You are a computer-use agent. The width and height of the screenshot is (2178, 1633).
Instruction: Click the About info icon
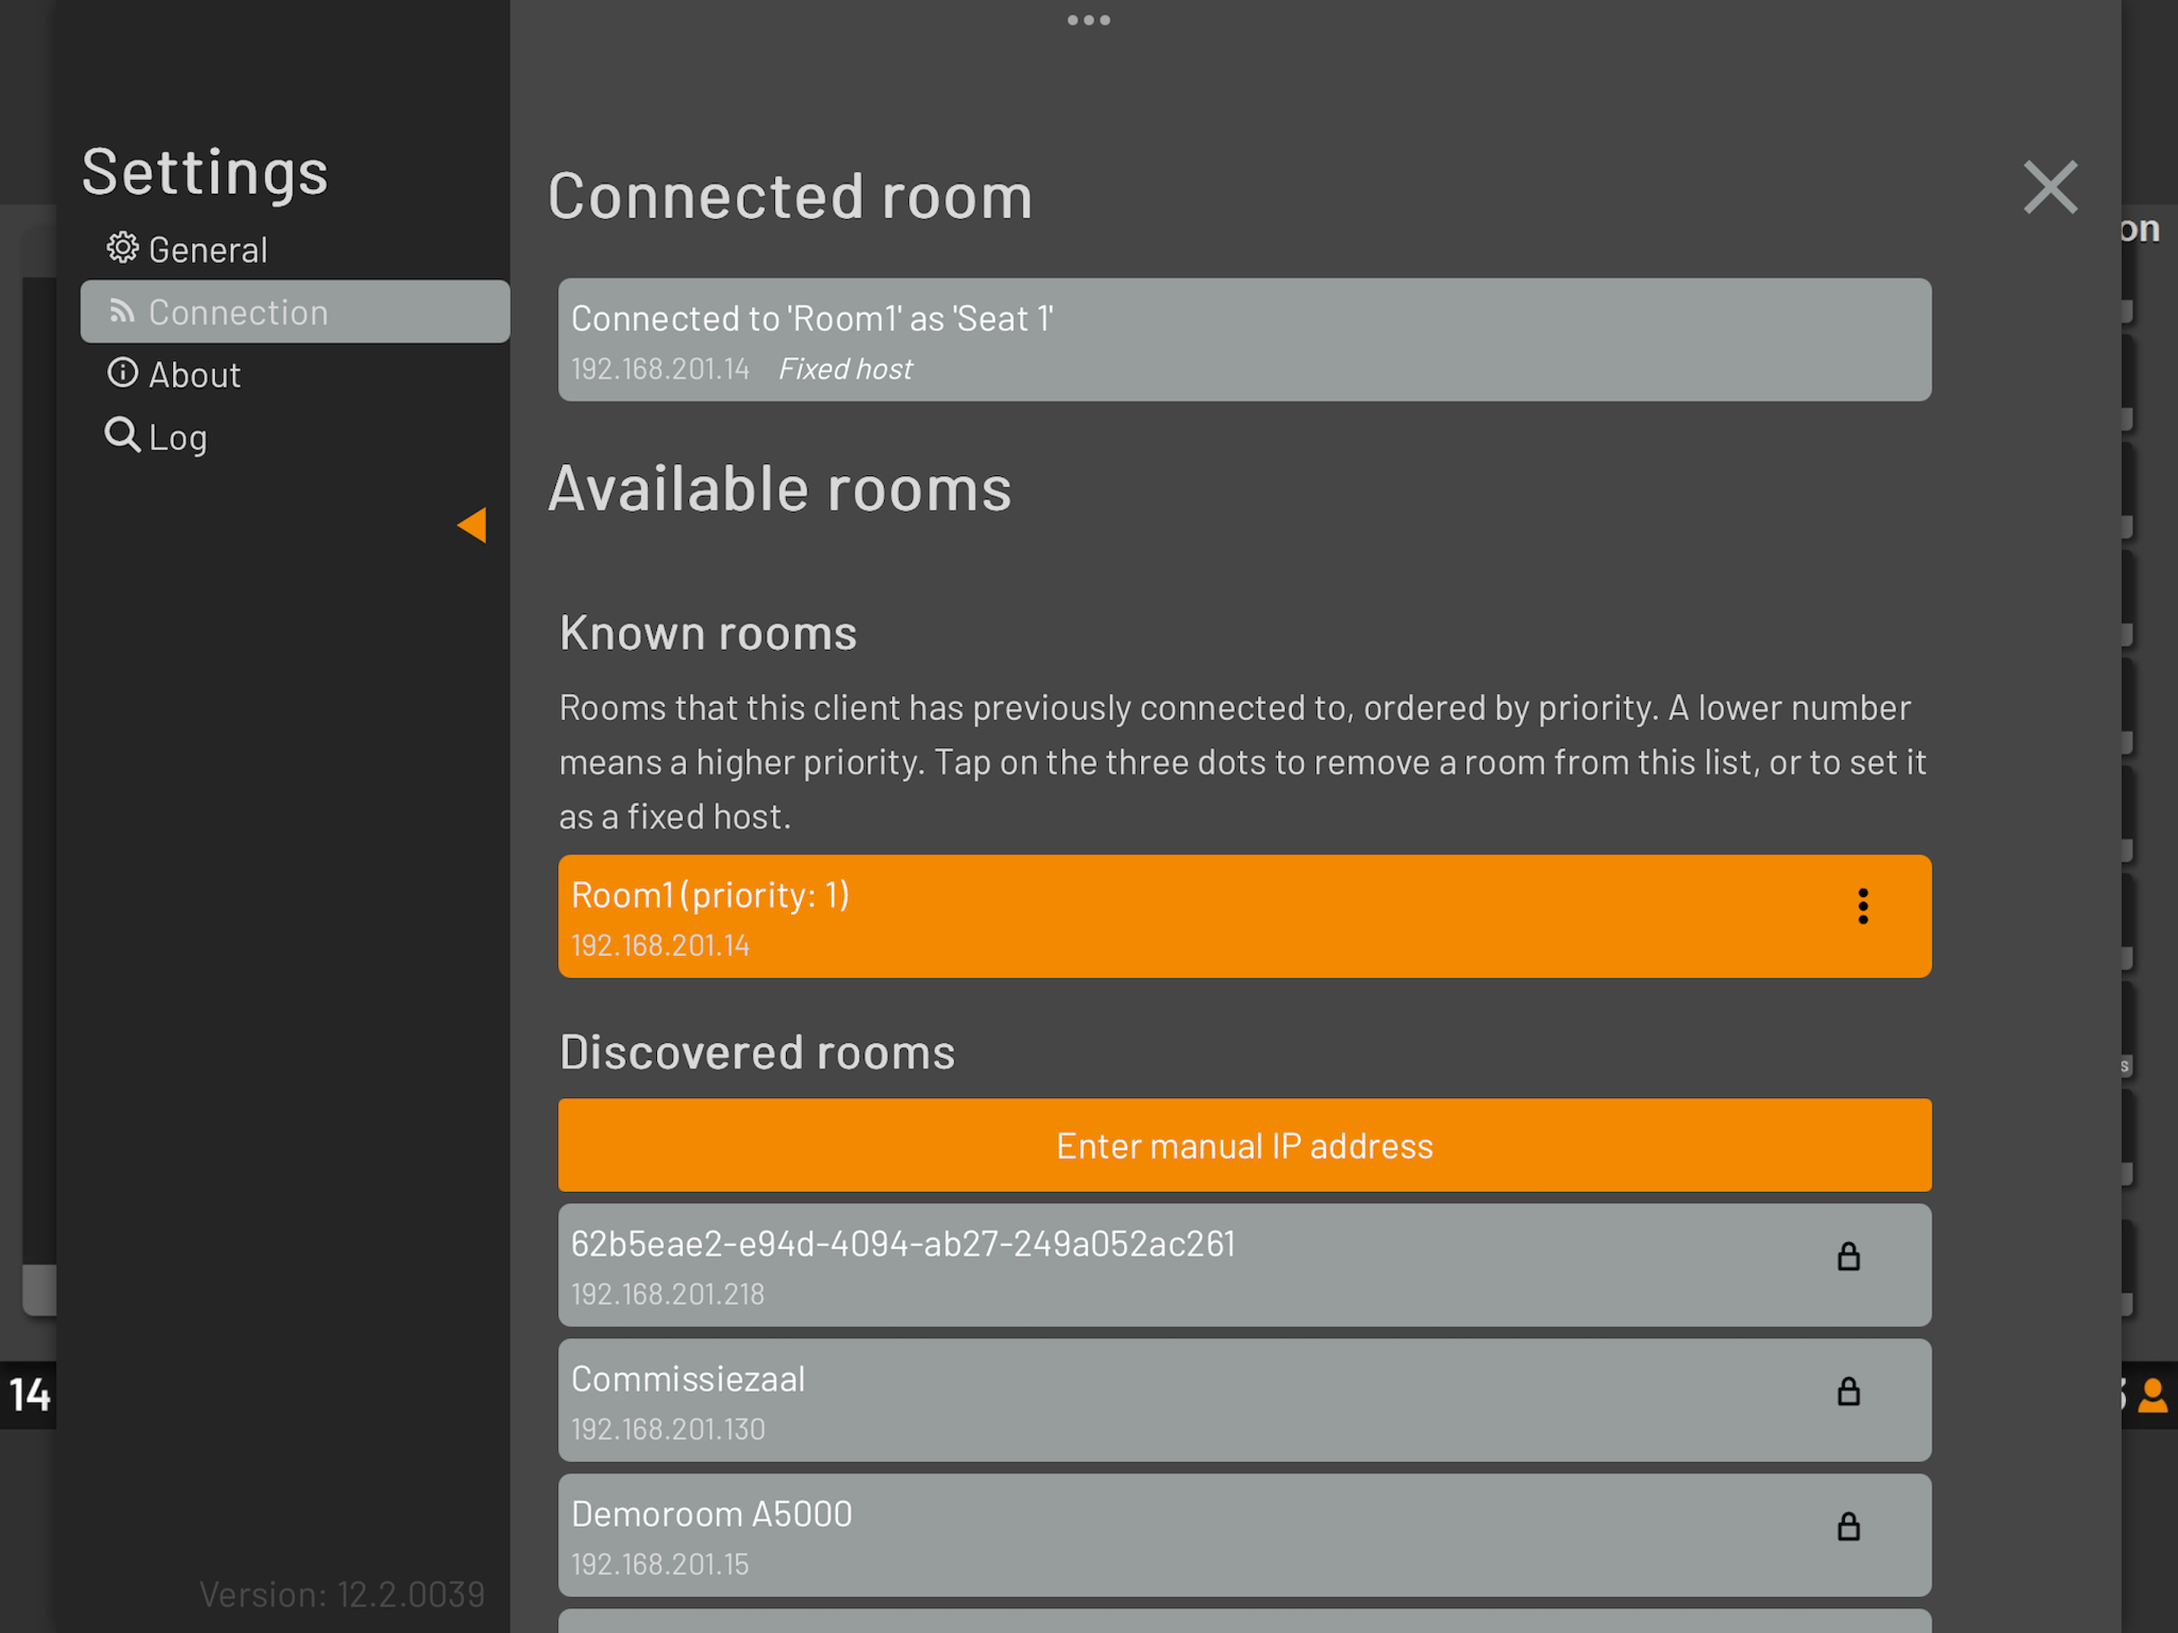pyautogui.click(x=122, y=372)
